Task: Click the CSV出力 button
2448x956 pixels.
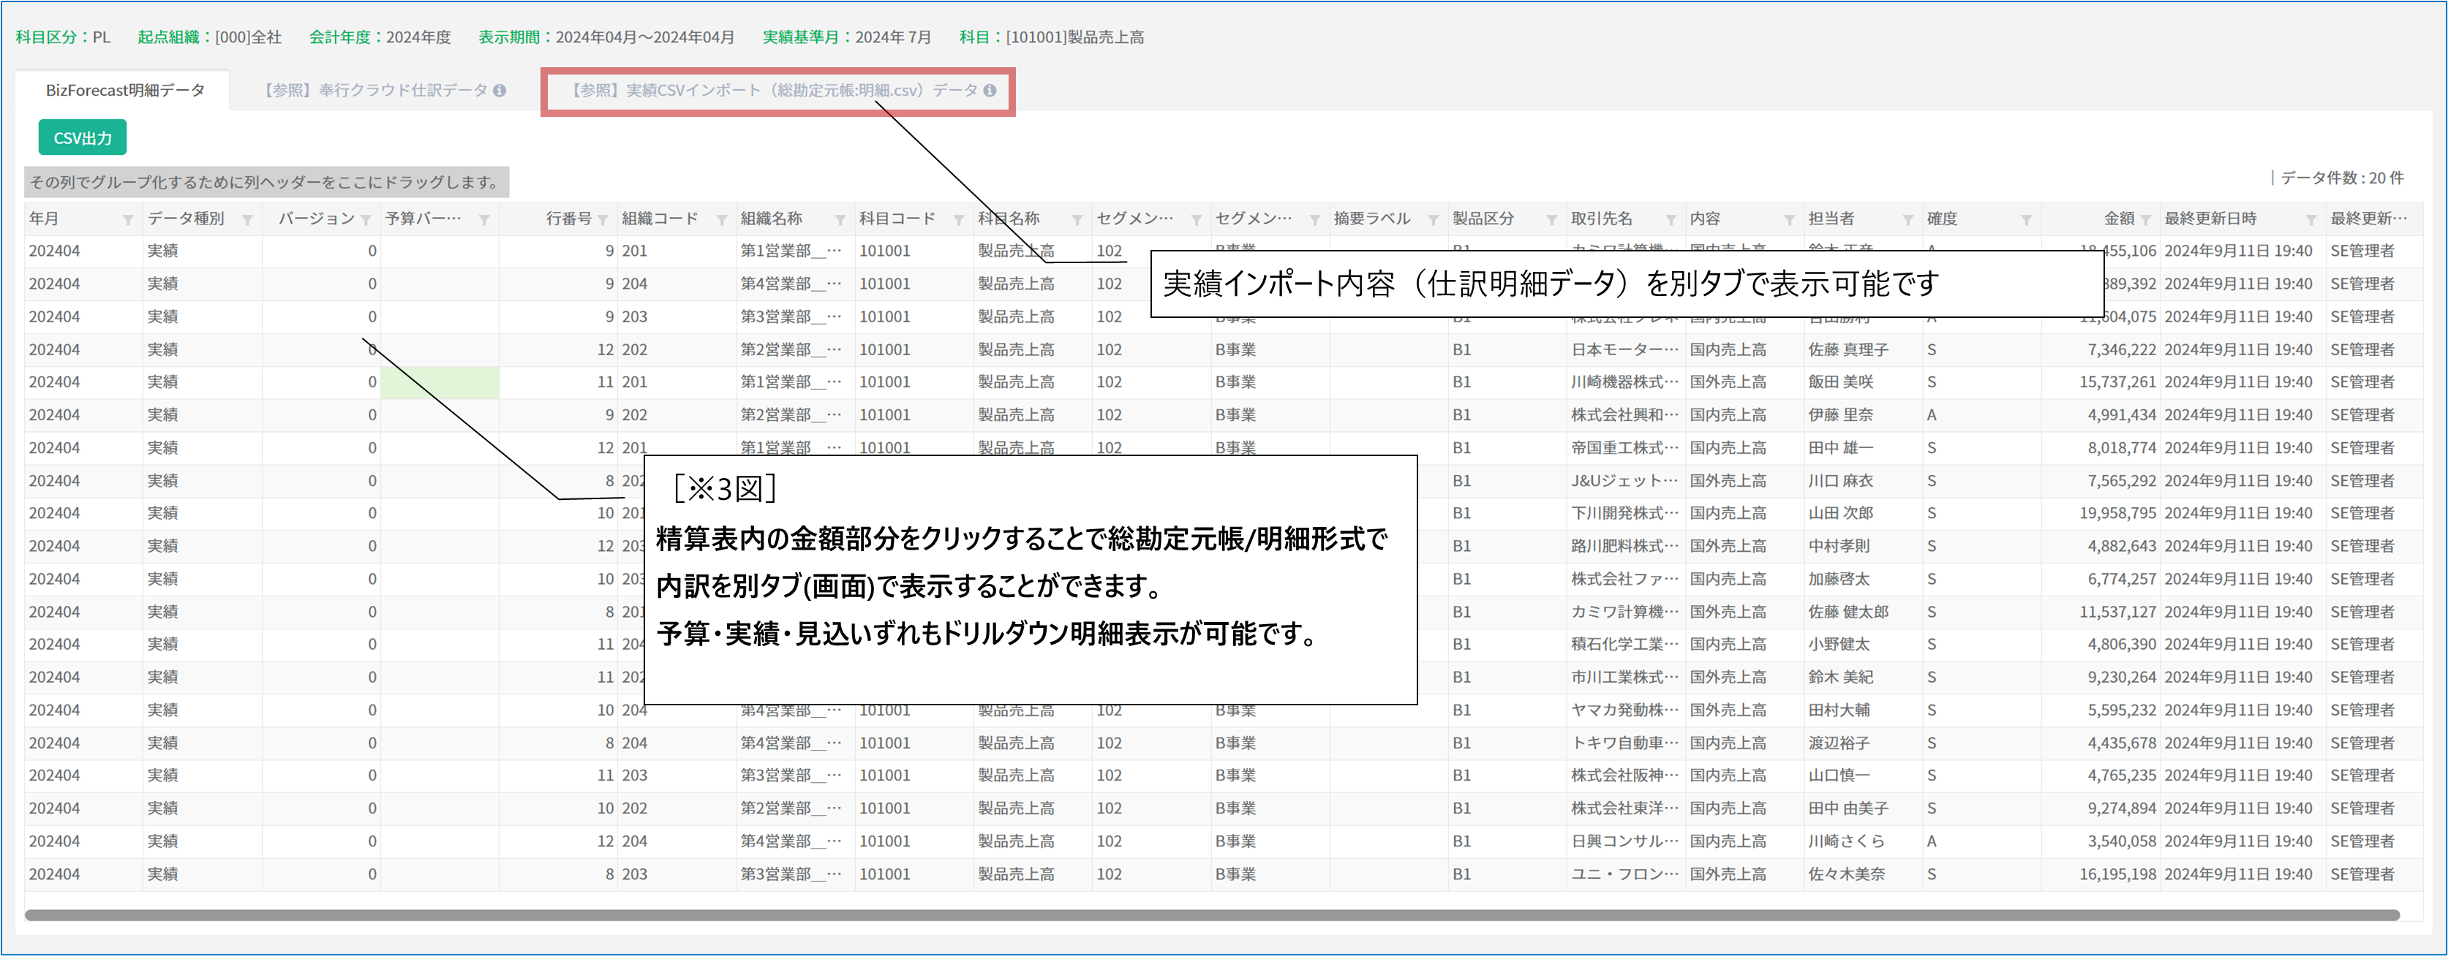Action: coord(83,137)
